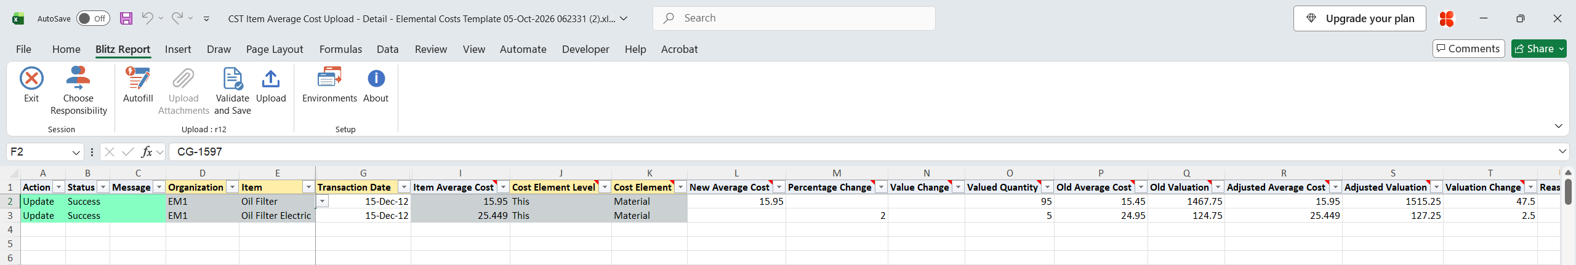Expand the formula bar
The width and height of the screenshot is (1576, 265).
coord(1562,151)
